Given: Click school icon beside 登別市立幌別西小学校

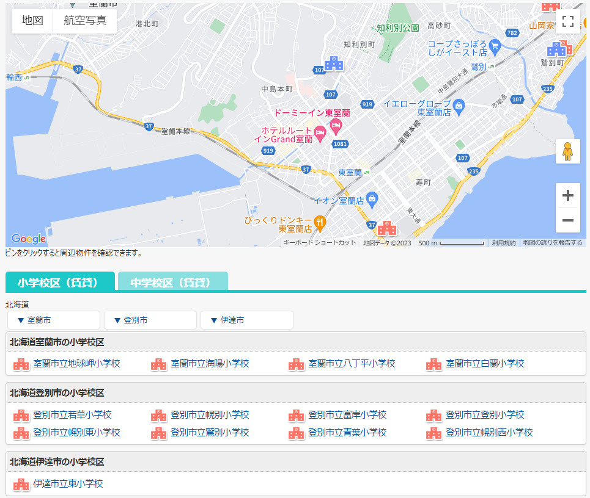Looking at the screenshot, I should tap(434, 433).
